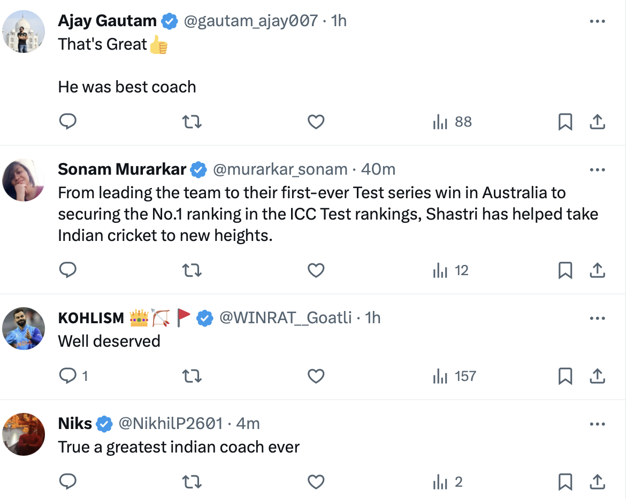Viewport: 626px width, 499px height.
Task: Reply to the Niks tweet
Action: 67,482
